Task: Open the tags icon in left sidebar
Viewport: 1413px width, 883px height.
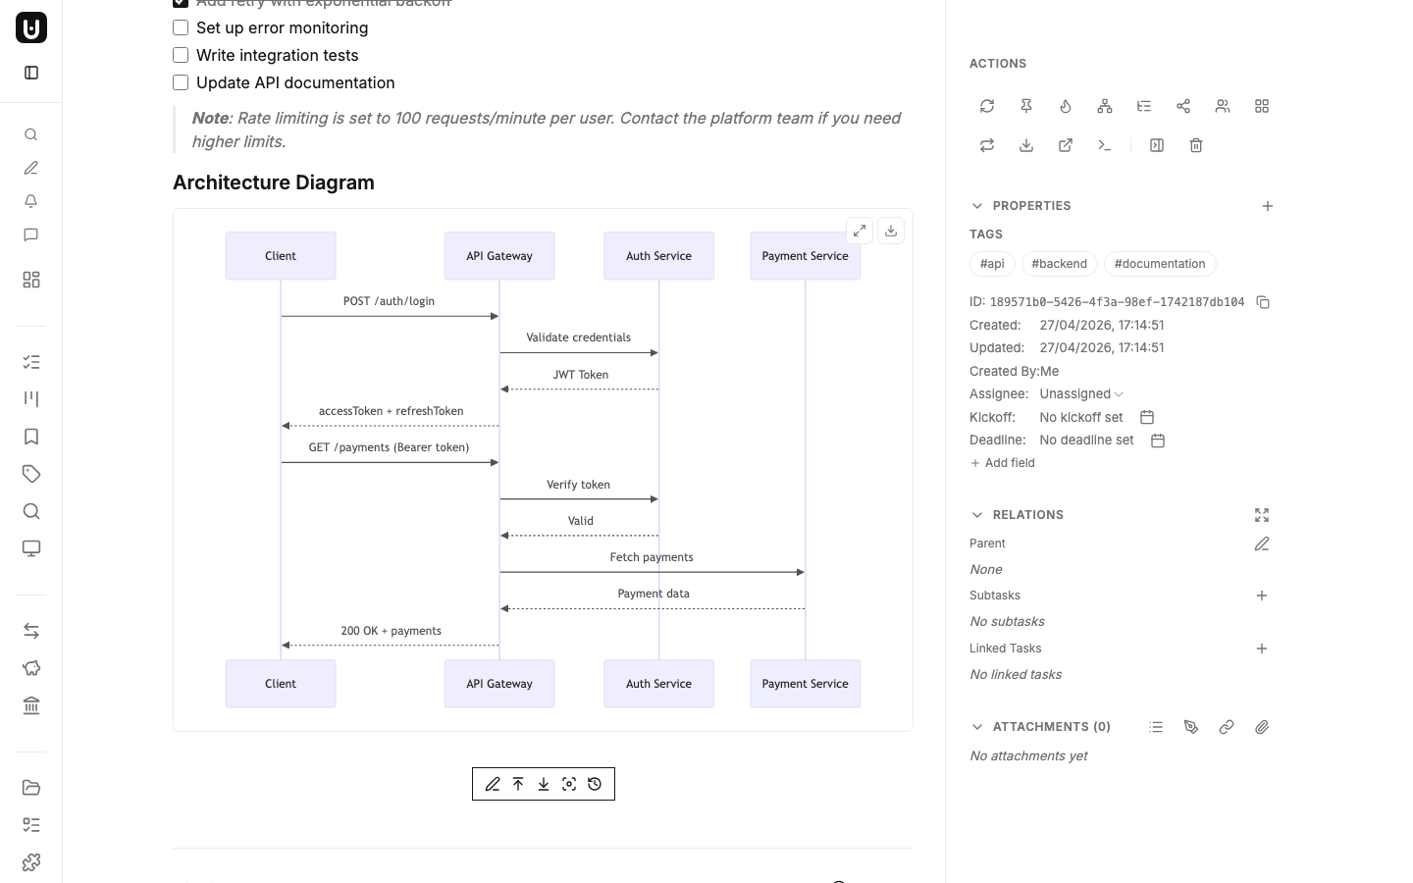Action: [31, 474]
